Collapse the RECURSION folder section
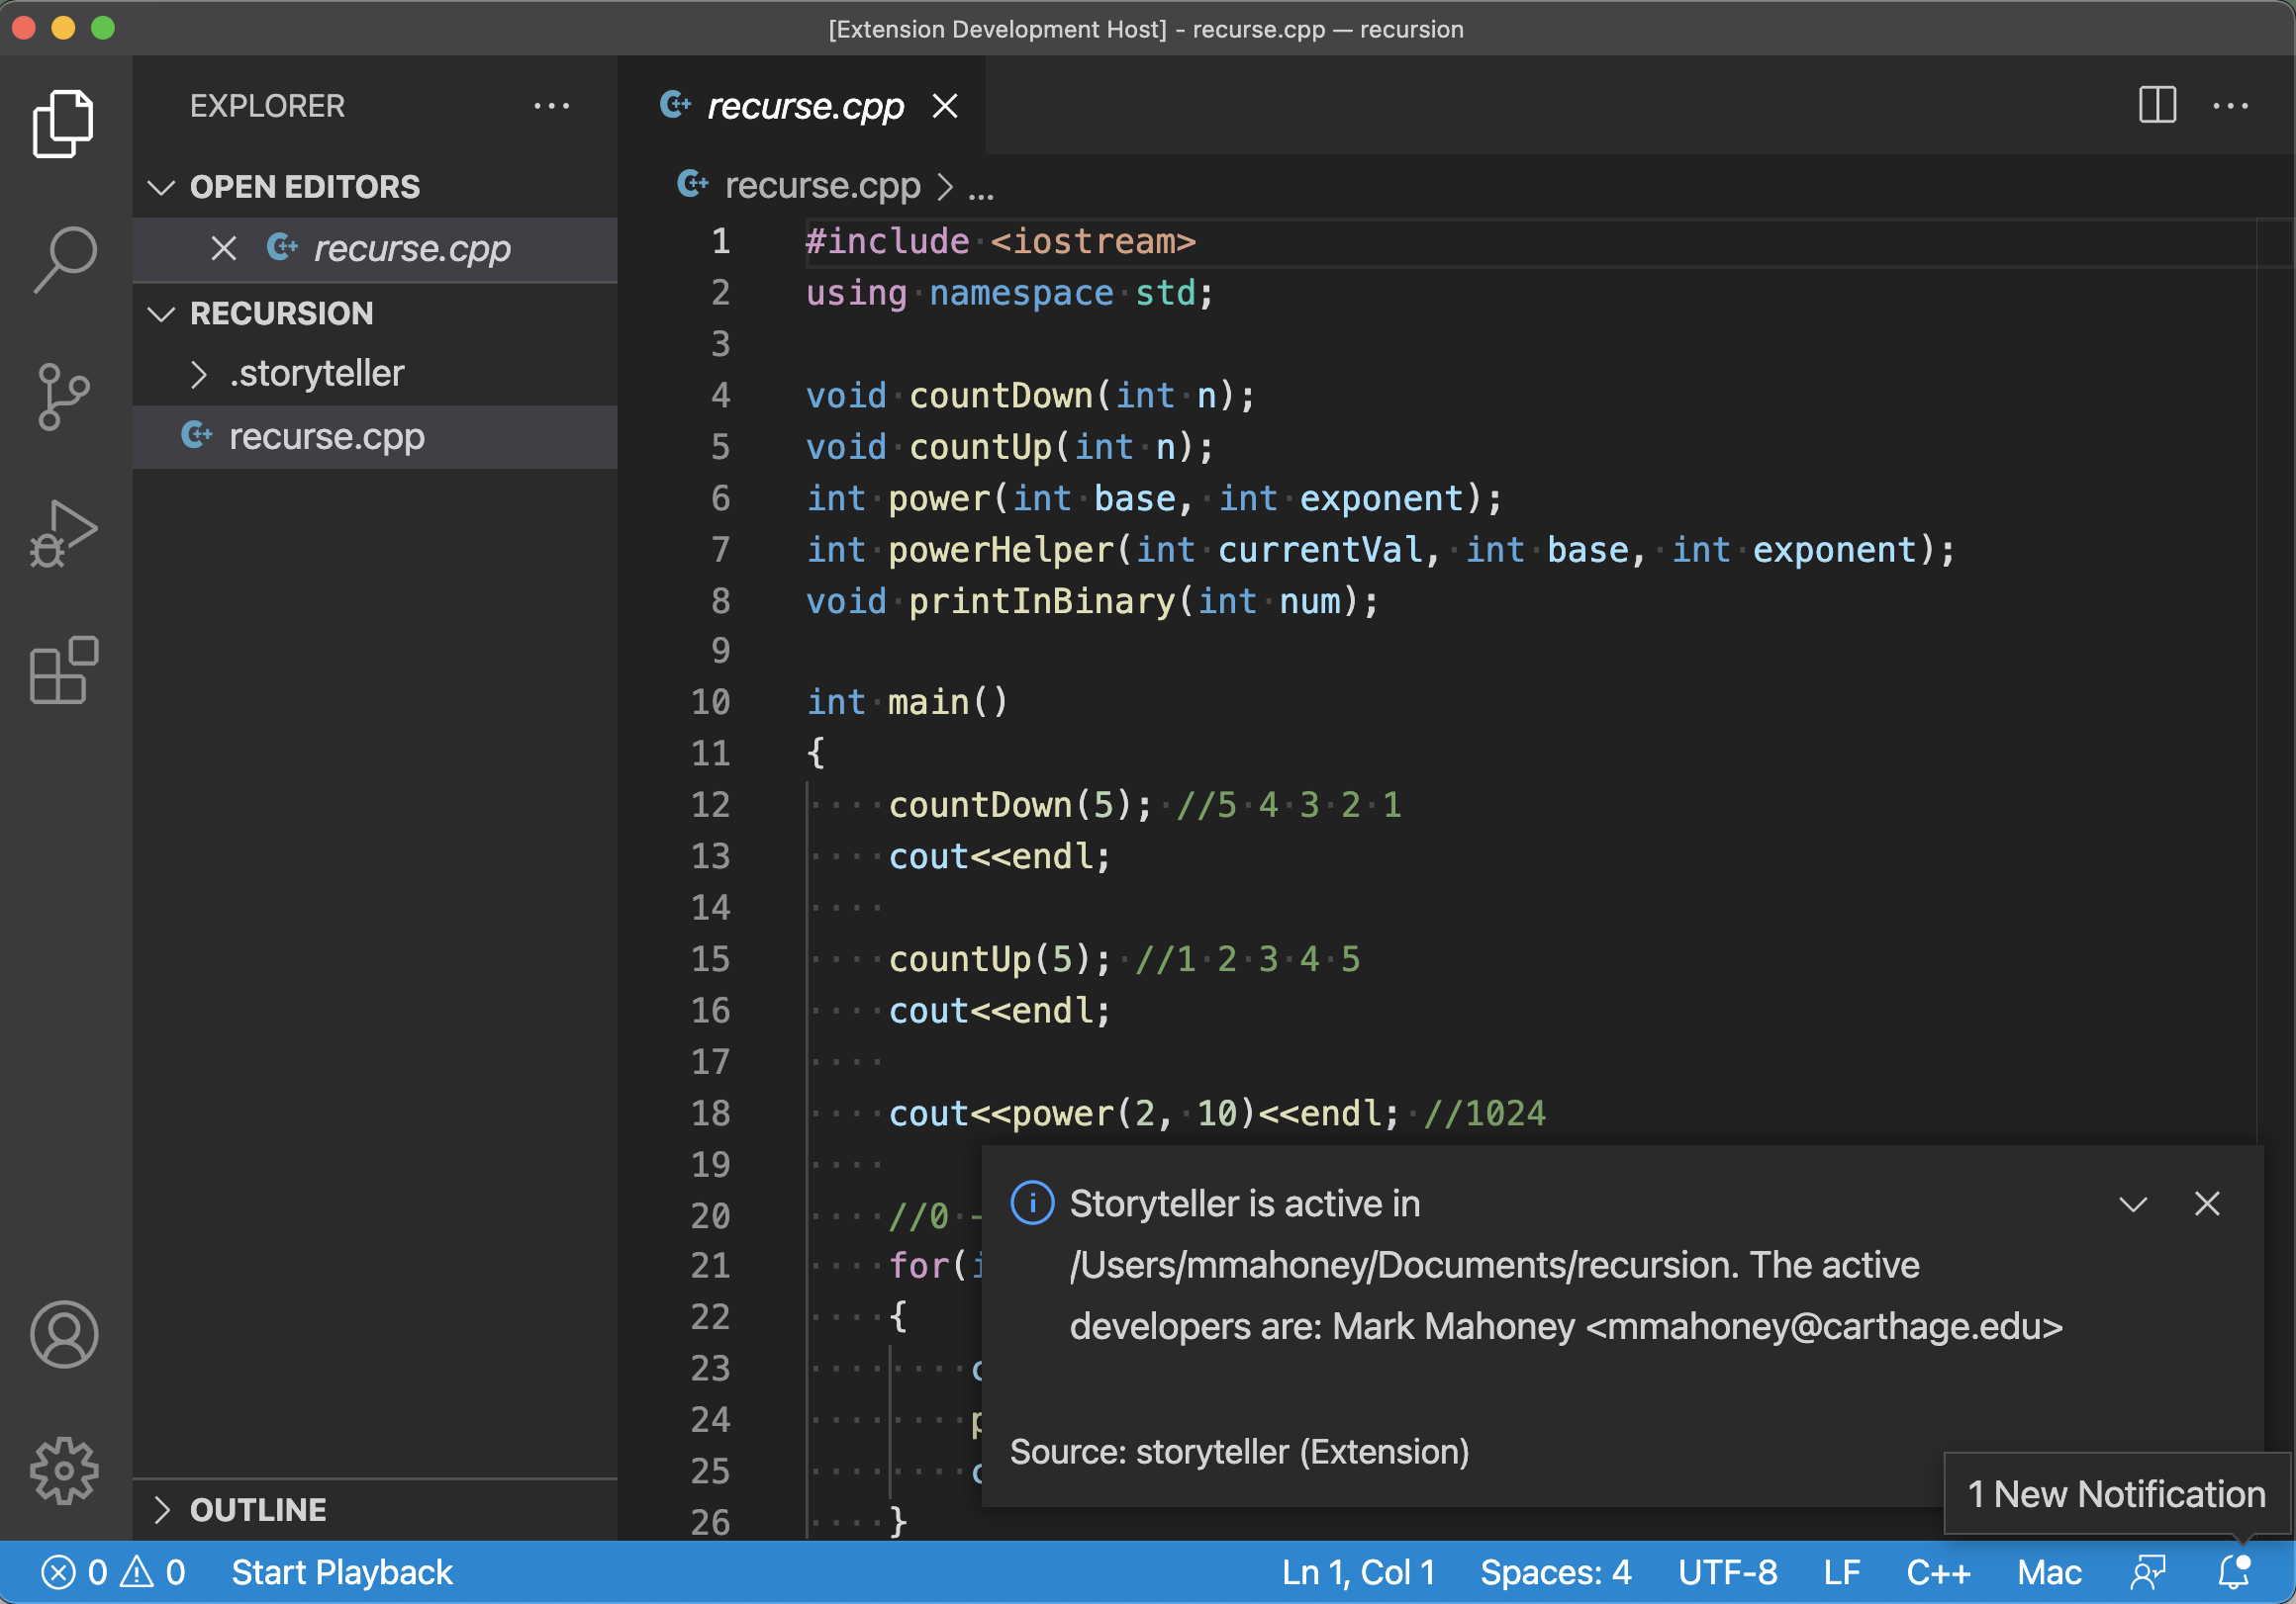The image size is (2296, 1604). pyautogui.click(x=161, y=313)
